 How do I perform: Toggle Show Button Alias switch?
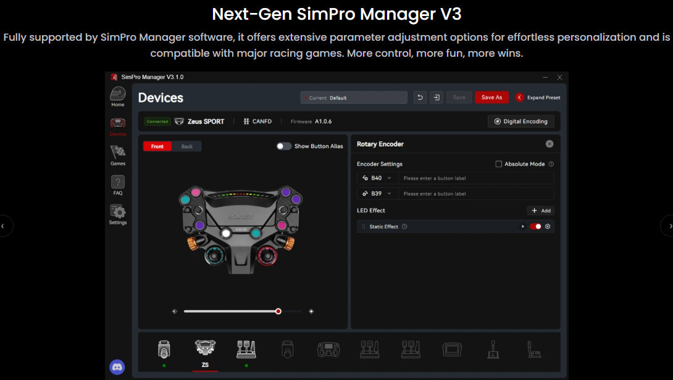[283, 146]
